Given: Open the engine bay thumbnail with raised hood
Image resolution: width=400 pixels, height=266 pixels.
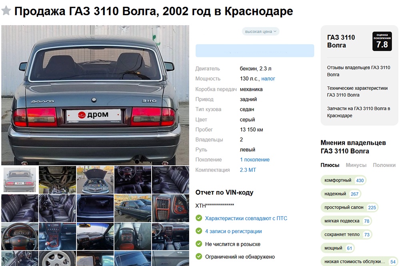Looking at the screenshot, I should (95, 180).
